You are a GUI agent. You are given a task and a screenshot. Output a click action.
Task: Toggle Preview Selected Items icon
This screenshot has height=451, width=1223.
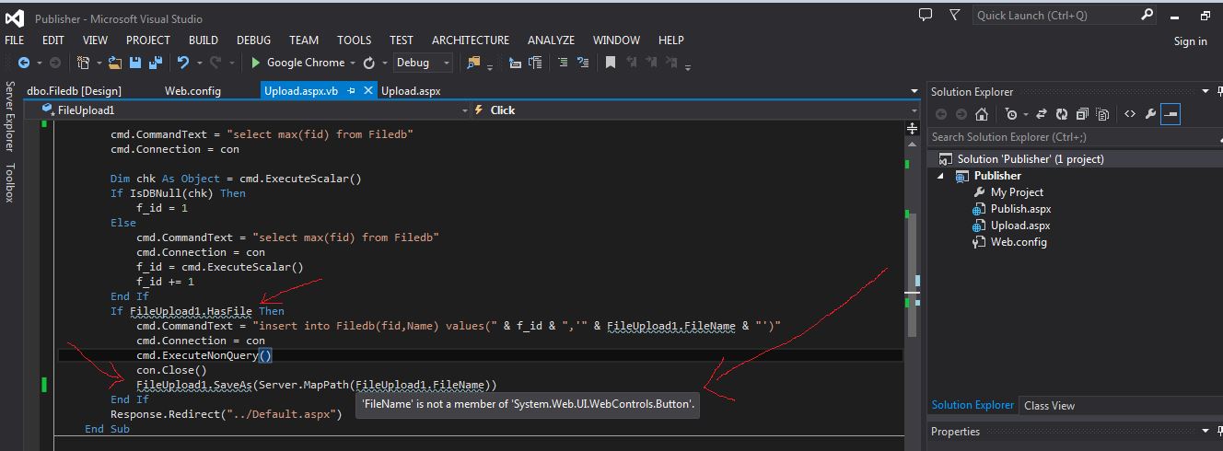[1171, 114]
